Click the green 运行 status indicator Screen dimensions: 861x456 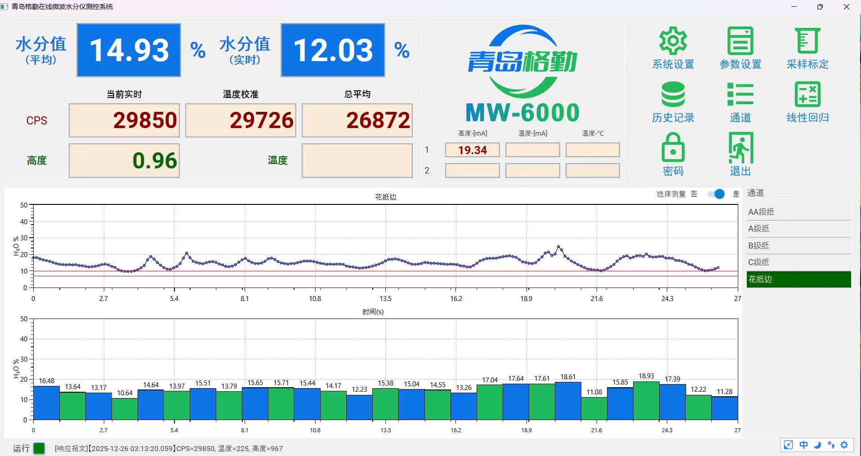click(39, 448)
